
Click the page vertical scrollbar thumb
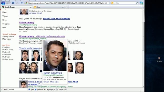[x=143, y=36]
